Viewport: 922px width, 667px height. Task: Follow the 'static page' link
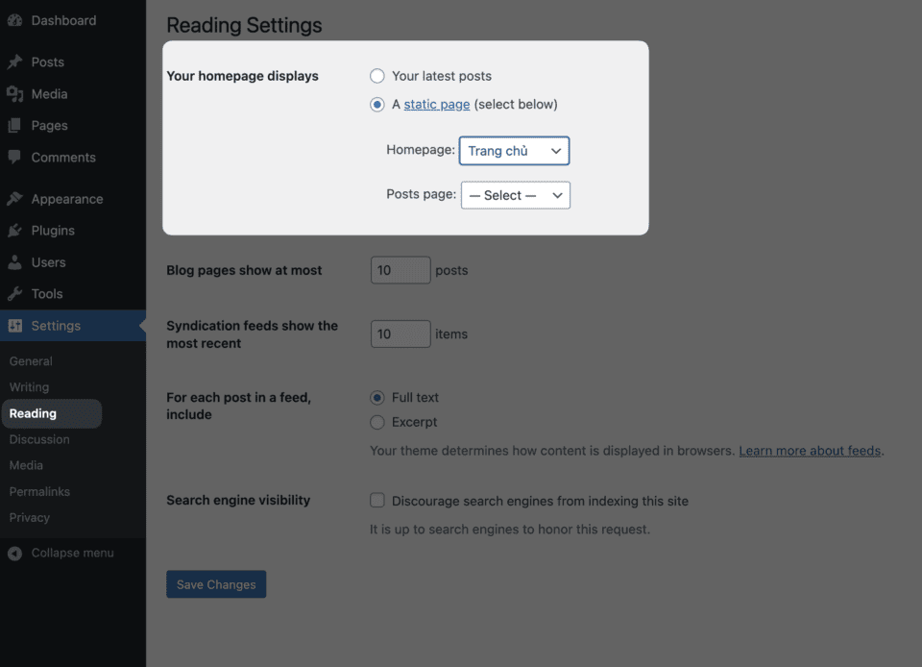click(x=436, y=105)
